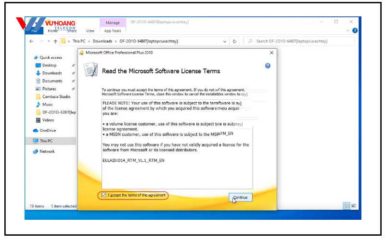385x241 pixels.
Task: Open the View ribbon tab
Action: (90, 31)
